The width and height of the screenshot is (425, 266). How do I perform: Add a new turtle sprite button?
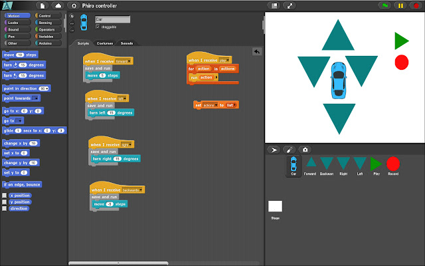[x=274, y=150]
